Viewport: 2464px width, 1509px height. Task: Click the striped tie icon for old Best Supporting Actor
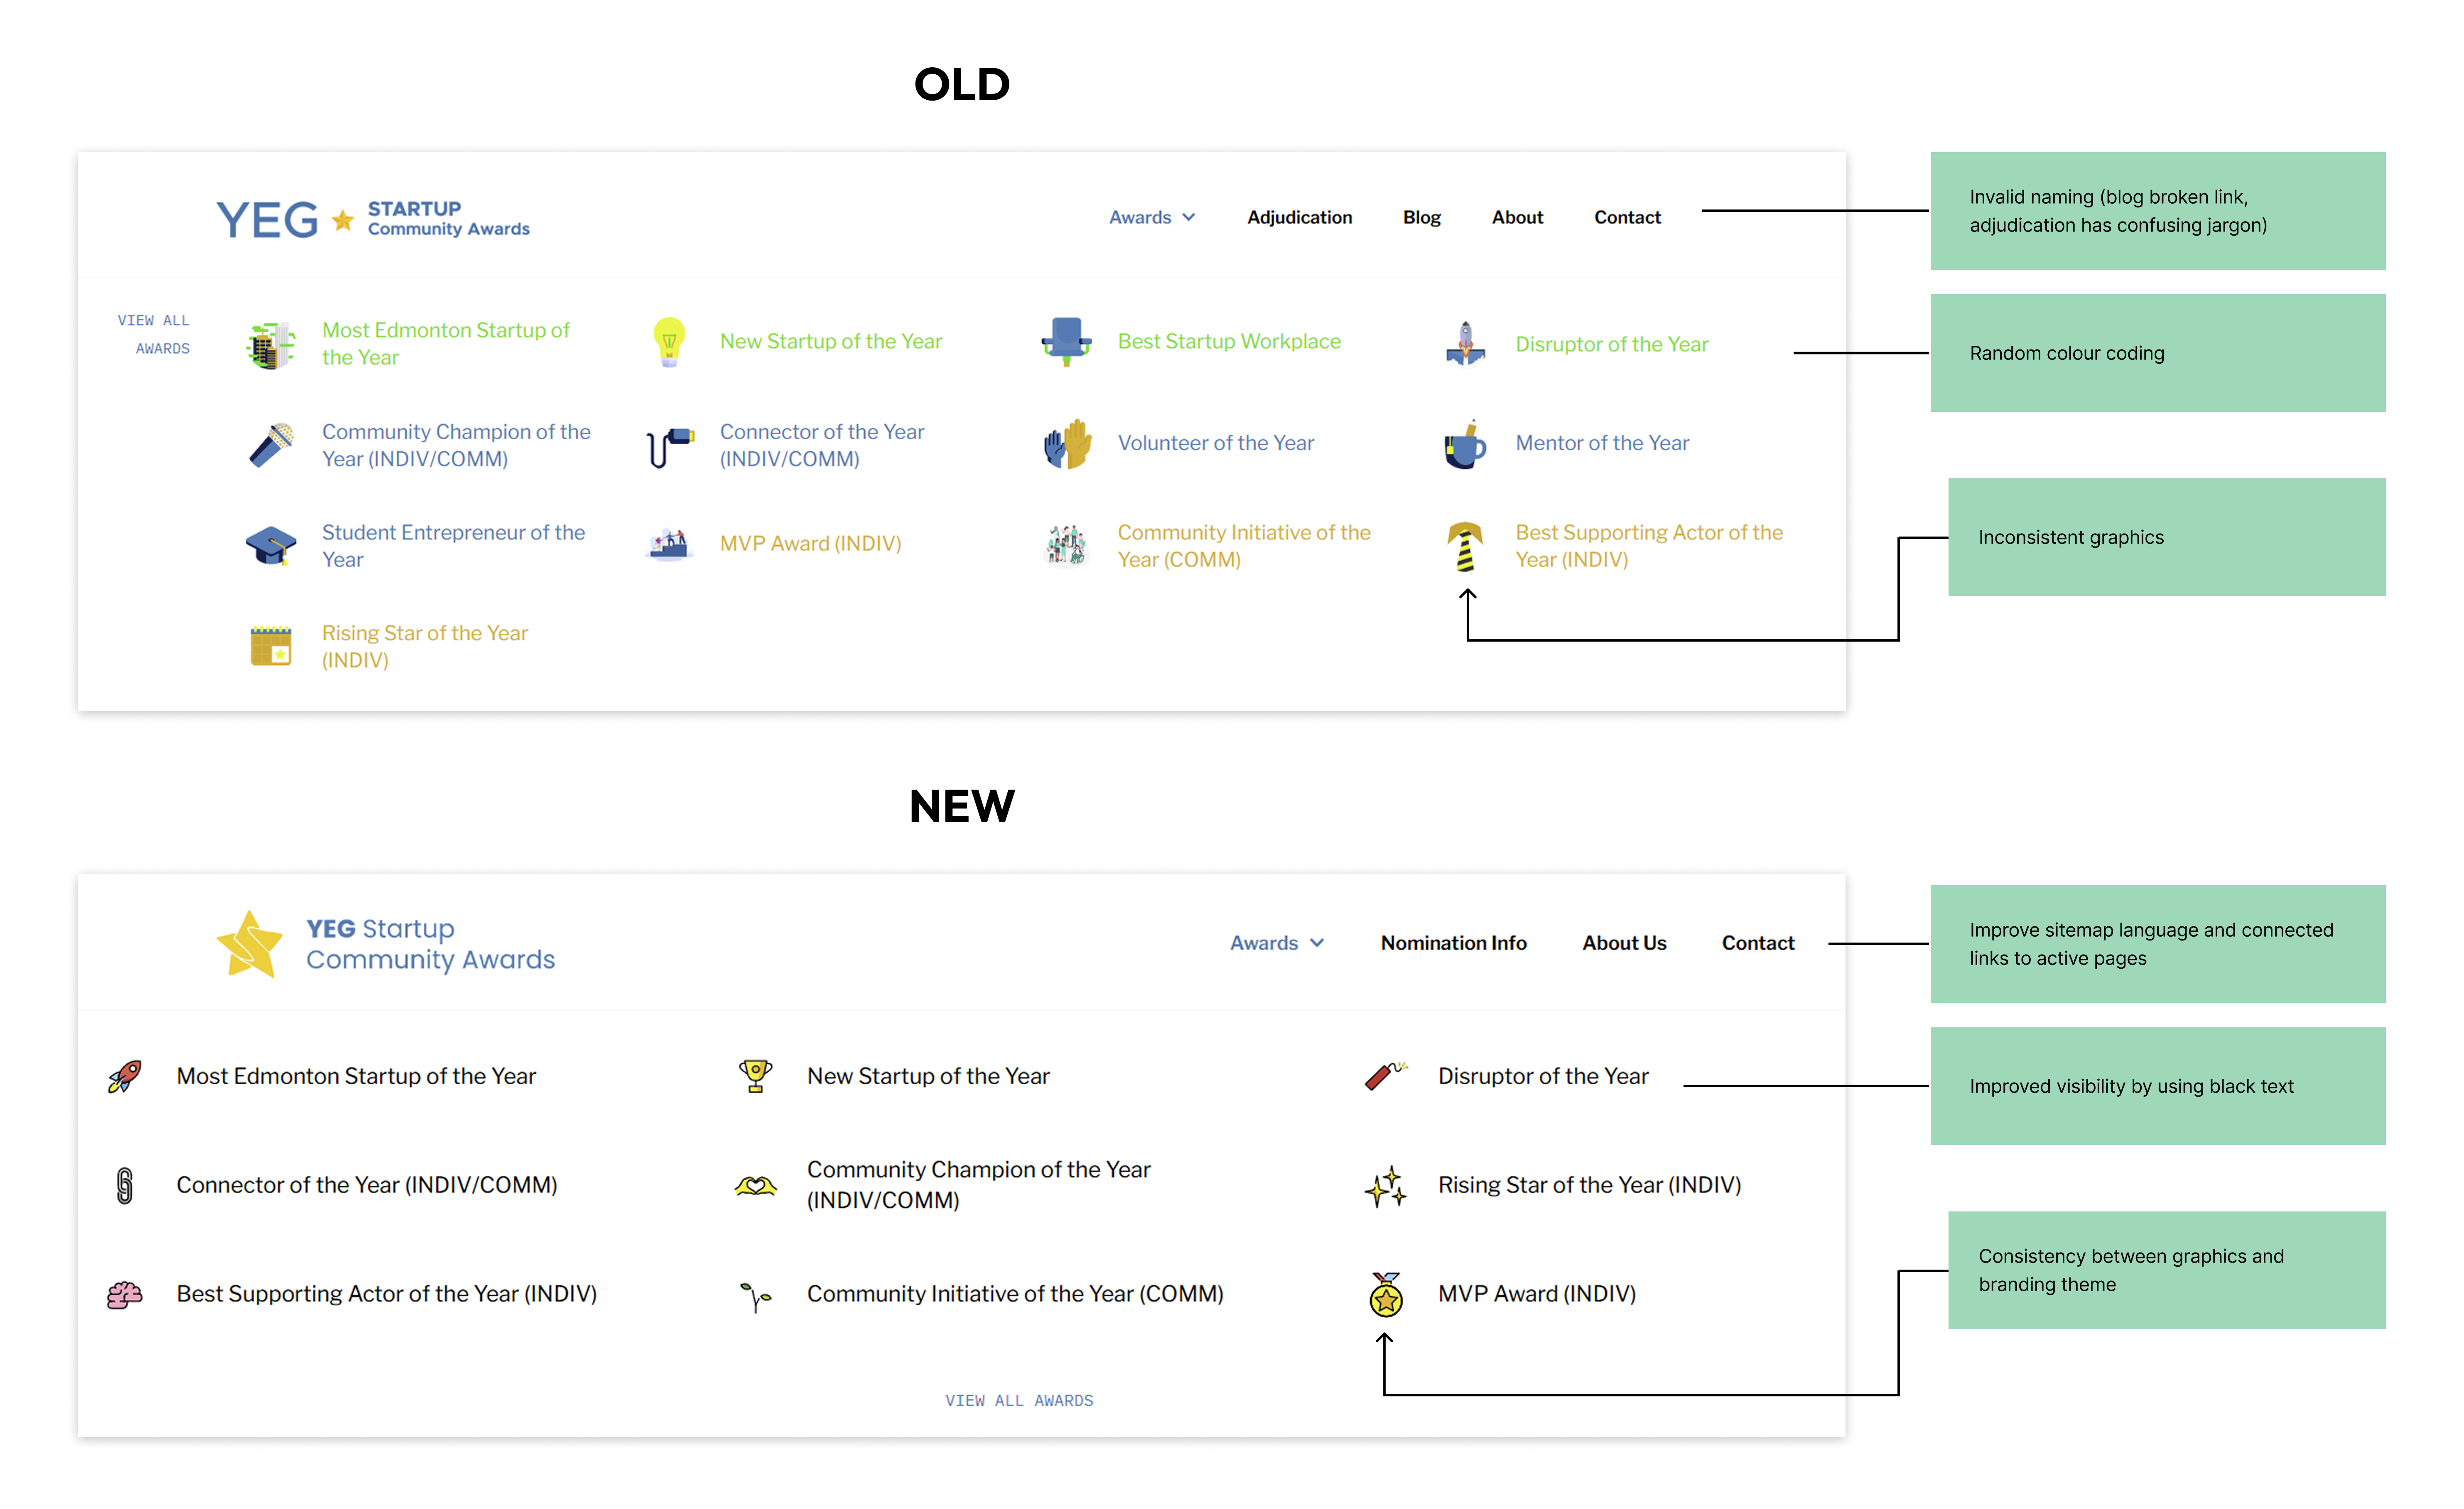[x=1465, y=546]
